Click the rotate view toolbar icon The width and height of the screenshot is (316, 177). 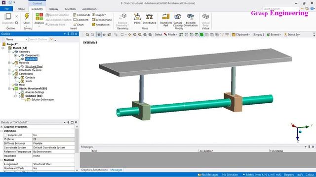[x=122, y=34]
